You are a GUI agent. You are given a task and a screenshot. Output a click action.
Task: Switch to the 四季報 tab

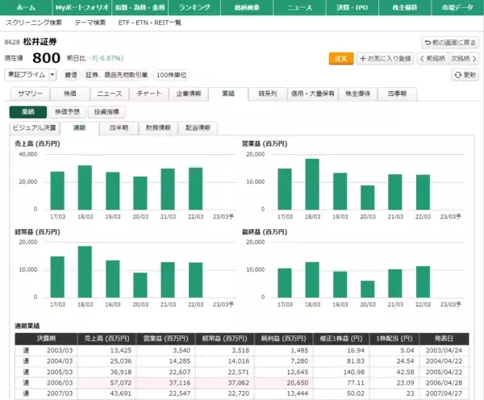[x=397, y=94]
